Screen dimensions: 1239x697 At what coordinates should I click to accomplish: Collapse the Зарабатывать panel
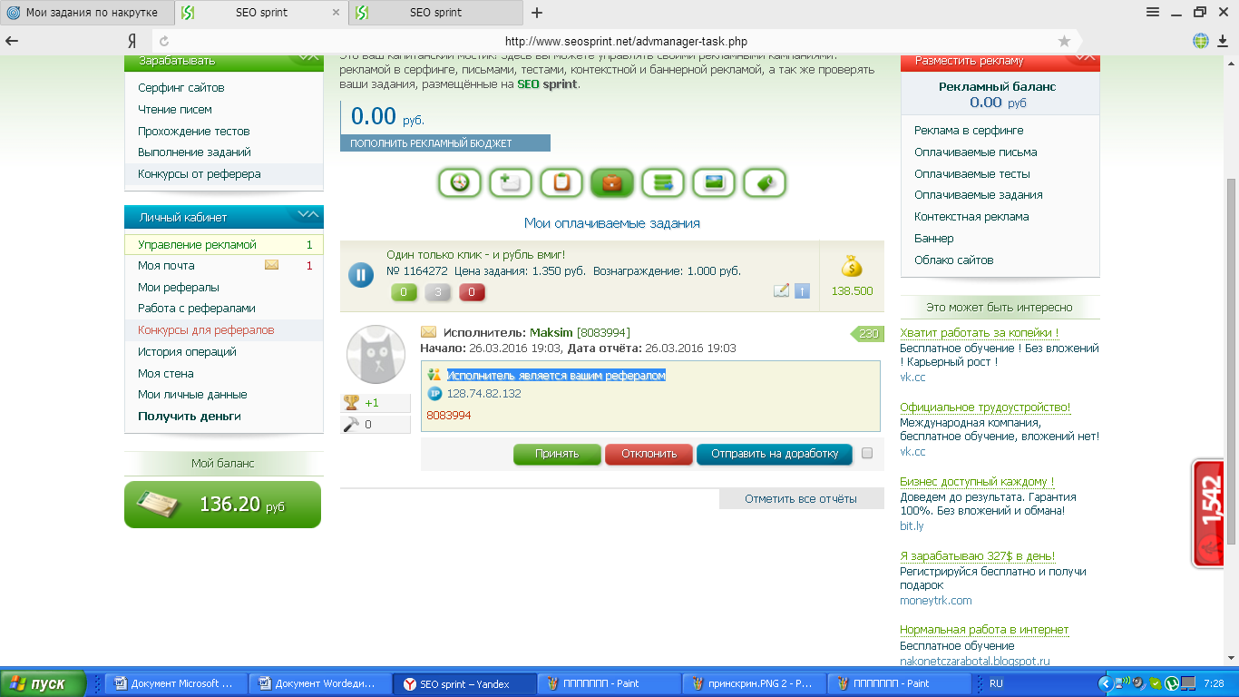point(308,58)
